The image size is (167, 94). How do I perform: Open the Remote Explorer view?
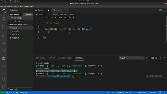(3, 43)
